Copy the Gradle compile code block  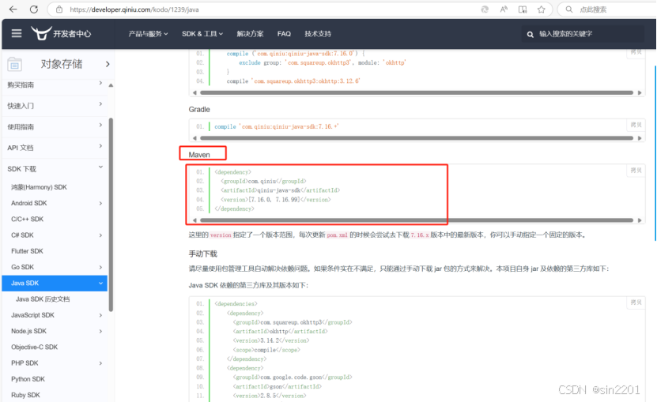(636, 125)
